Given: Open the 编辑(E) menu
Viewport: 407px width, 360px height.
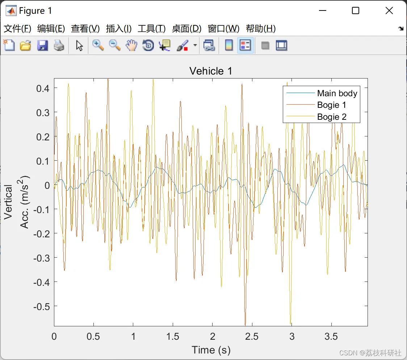Looking at the screenshot, I should [x=51, y=29].
